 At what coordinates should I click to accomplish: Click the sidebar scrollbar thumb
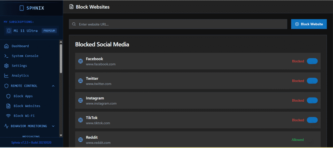[61, 59]
